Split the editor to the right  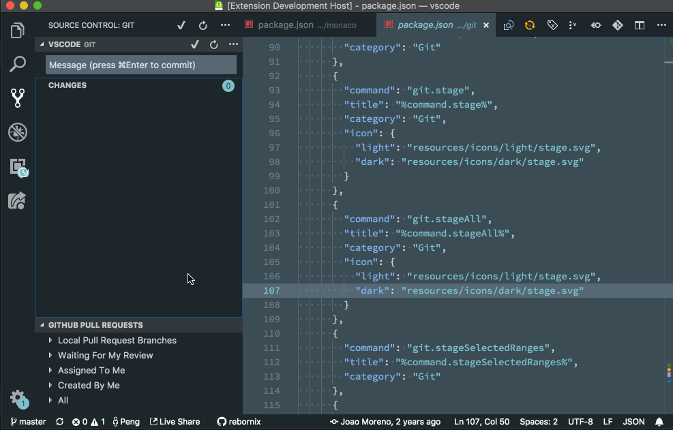(x=640, y=25)
